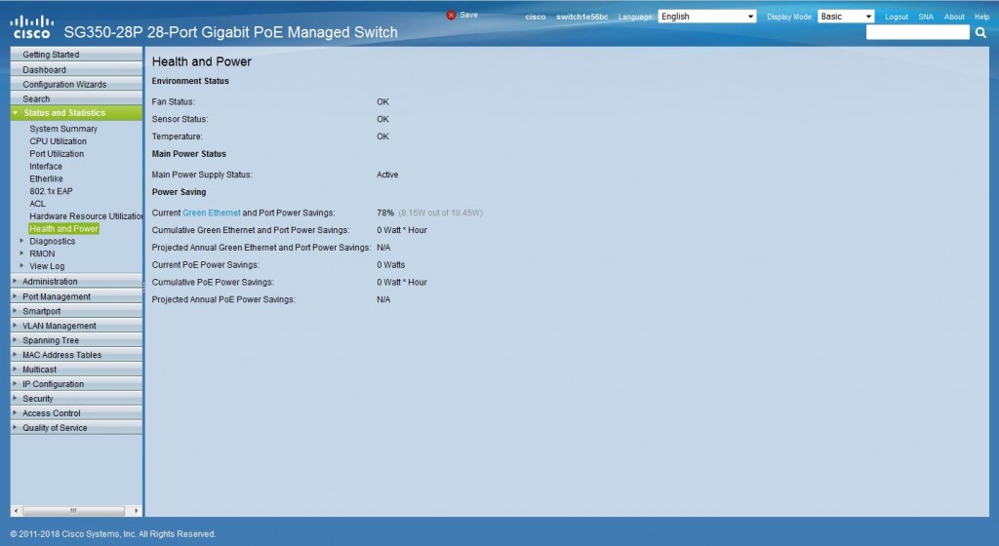Screen dimensions: 999x546
Task: Open the Language dropdown
Action: click(x=707, y=17)
